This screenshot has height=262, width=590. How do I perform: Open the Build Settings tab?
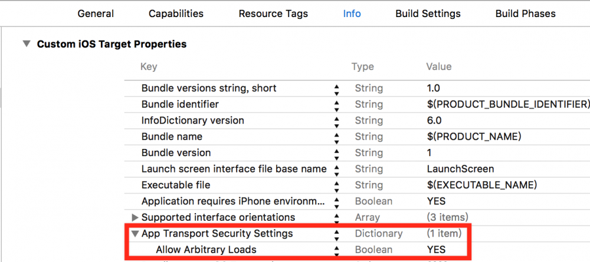(428, 14)
